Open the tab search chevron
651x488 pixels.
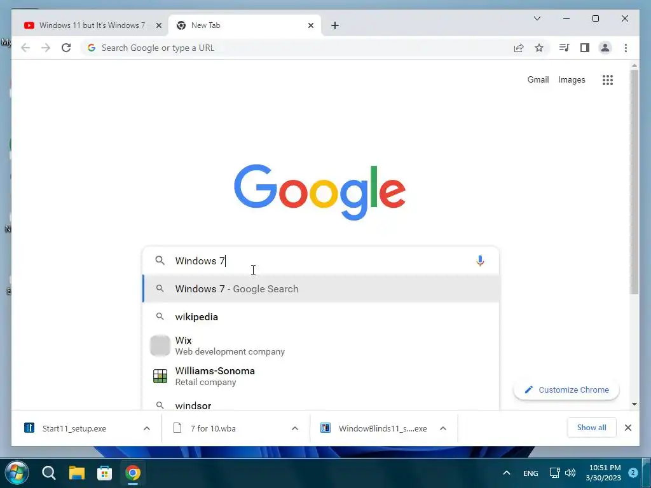[537, 18]
